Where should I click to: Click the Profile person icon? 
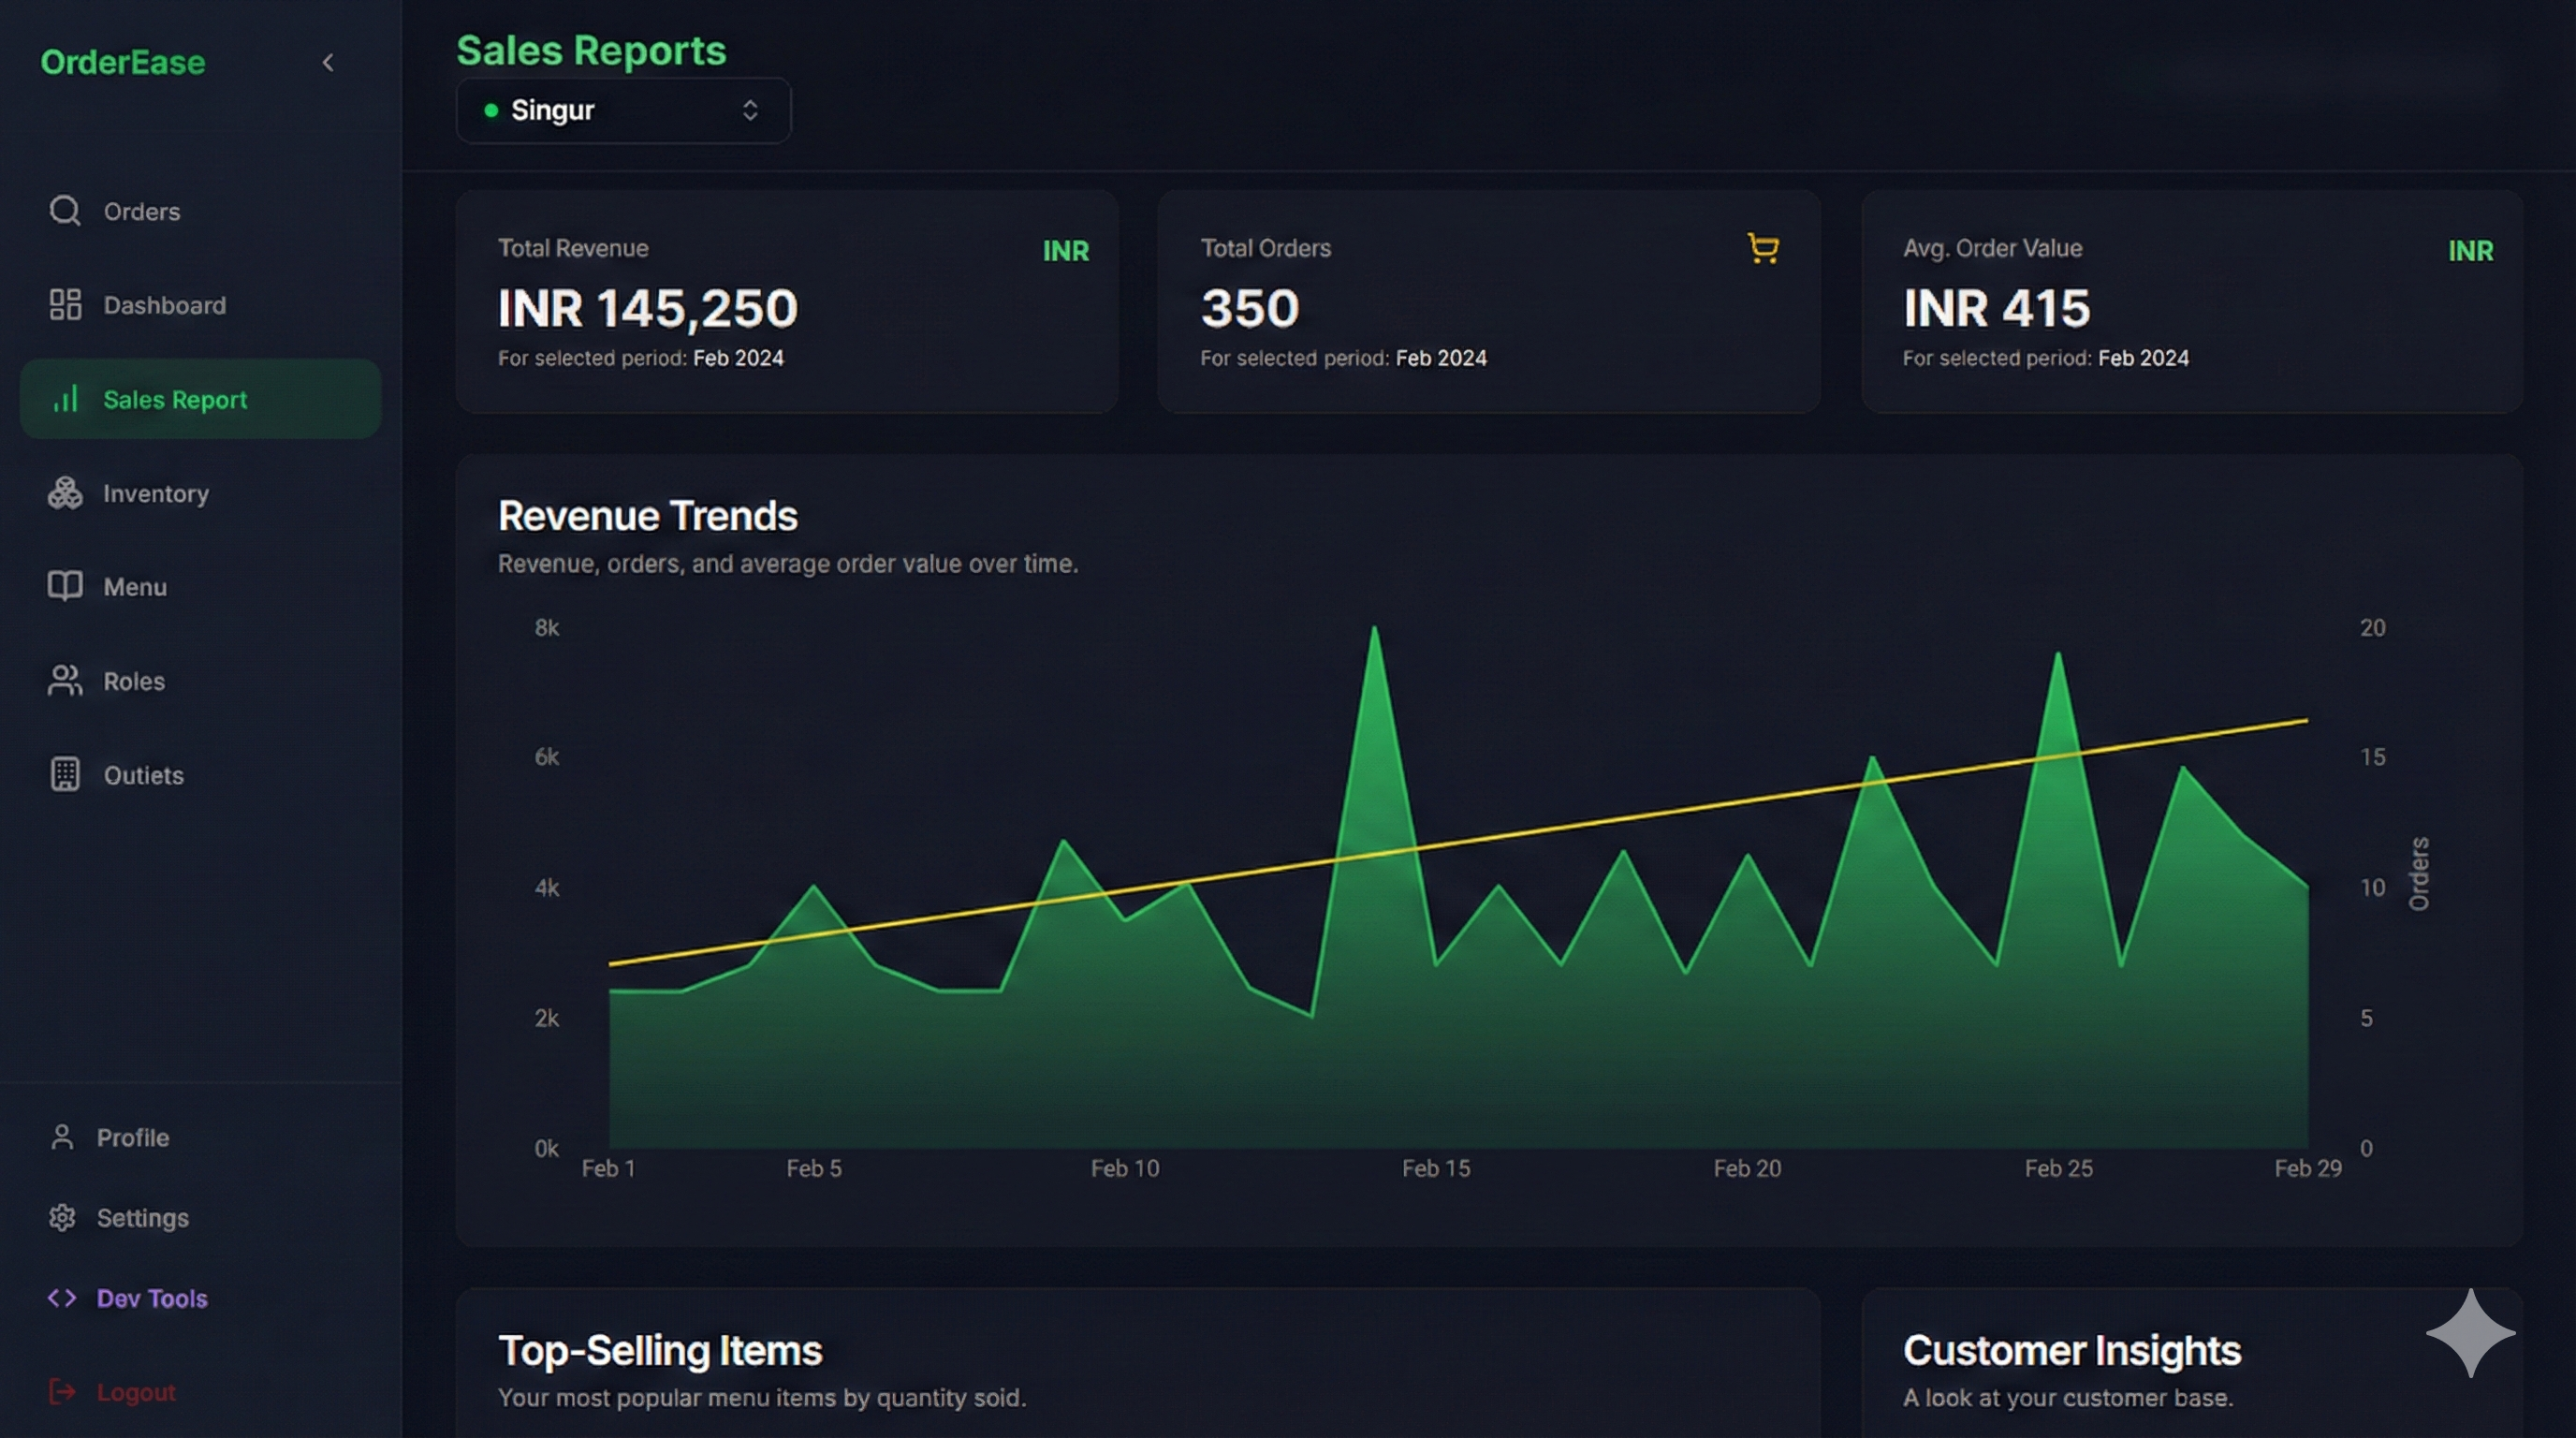[x=62, y=1137]
